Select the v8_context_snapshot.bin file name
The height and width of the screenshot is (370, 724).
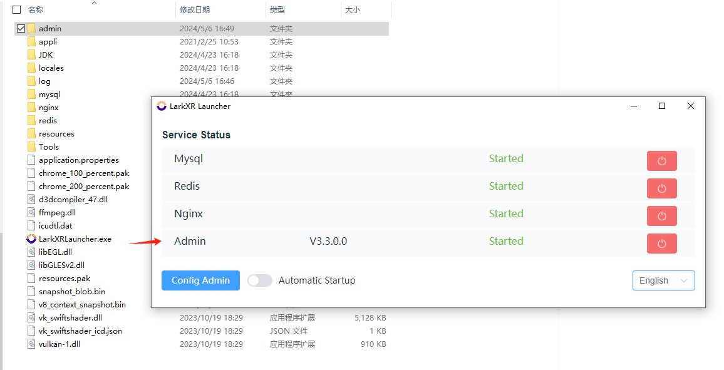(x=82, y=305)
